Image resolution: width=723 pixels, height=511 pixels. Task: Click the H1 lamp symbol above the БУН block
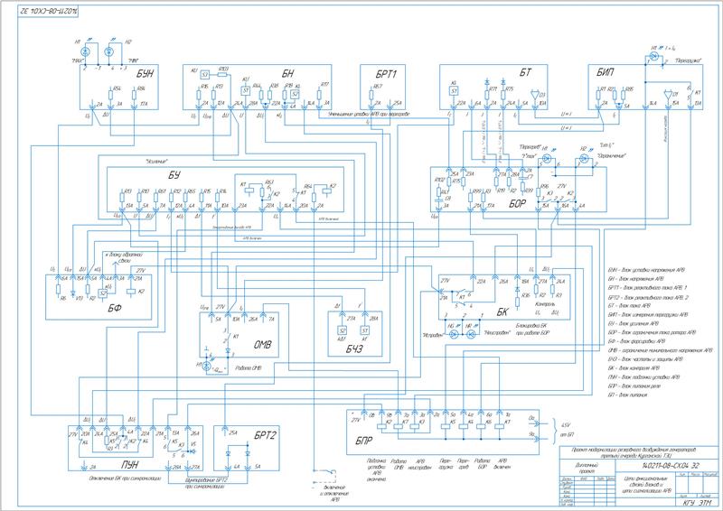84,51
